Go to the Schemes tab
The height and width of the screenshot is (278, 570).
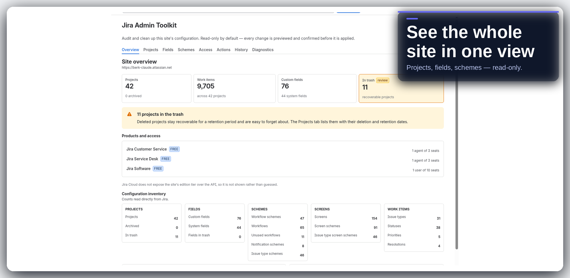(186, 50)
